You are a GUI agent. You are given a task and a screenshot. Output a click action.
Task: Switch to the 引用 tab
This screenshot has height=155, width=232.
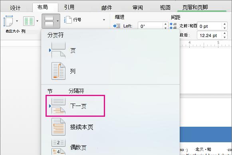coord(69,7)
